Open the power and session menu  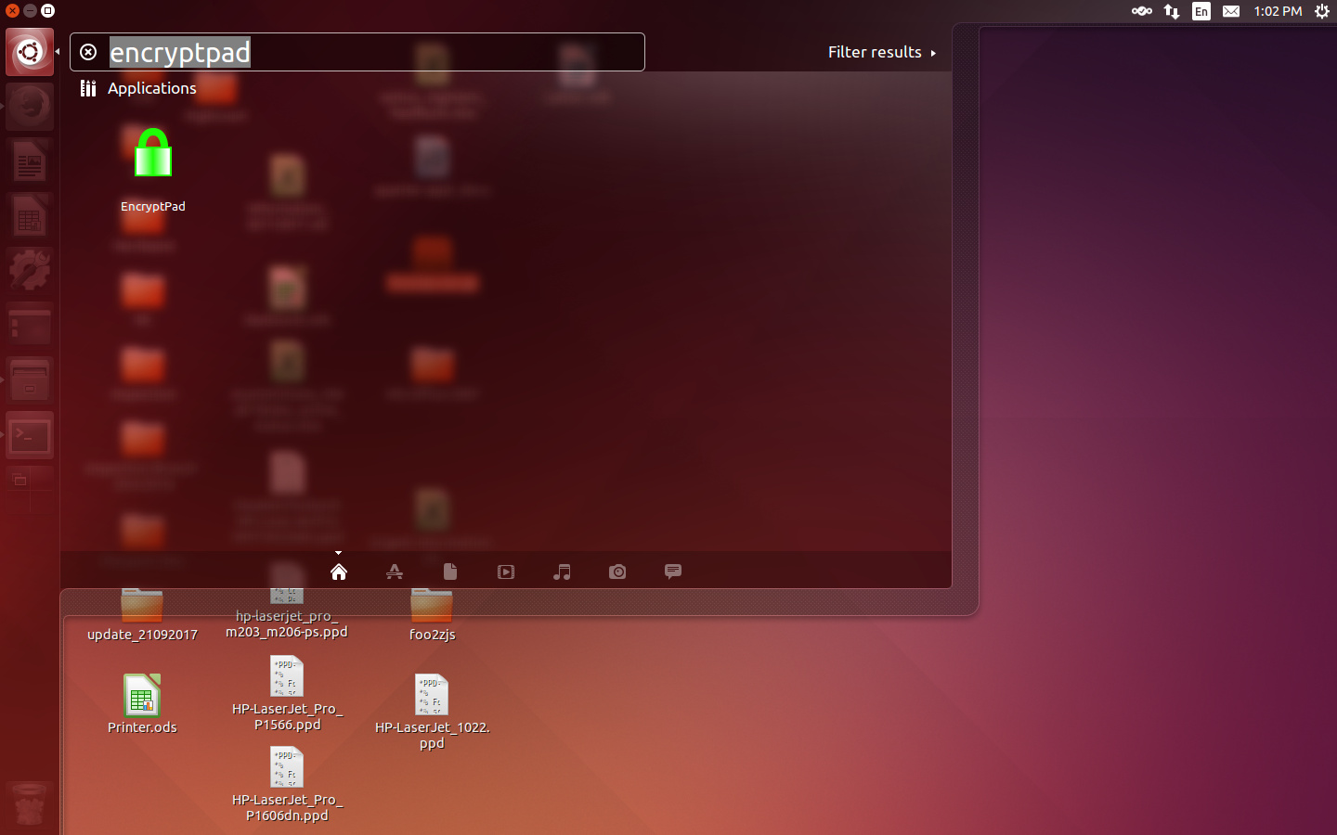pyautogui.click(x=1322, y=11)
